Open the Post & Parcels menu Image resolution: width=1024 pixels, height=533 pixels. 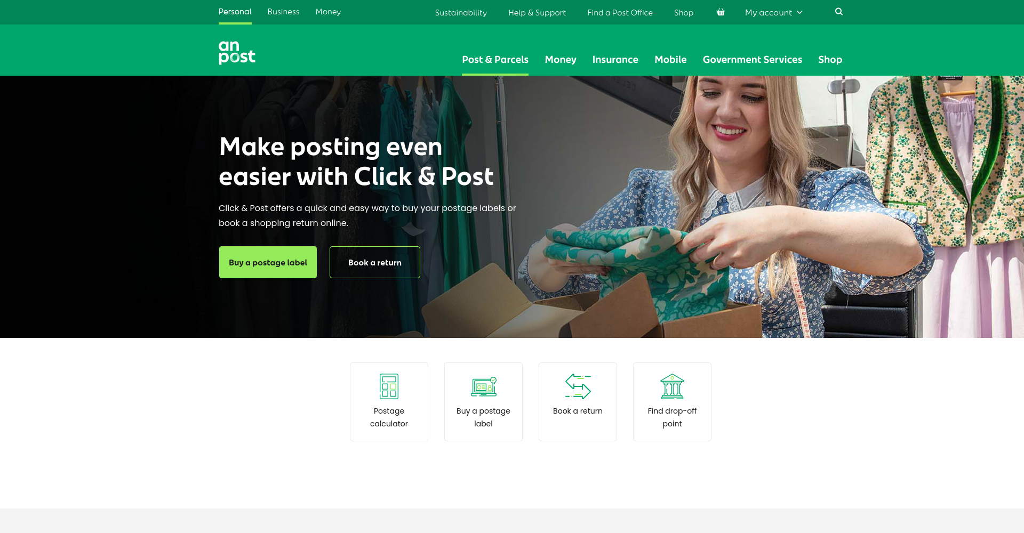pyautogui.click(x=495, y=60)
